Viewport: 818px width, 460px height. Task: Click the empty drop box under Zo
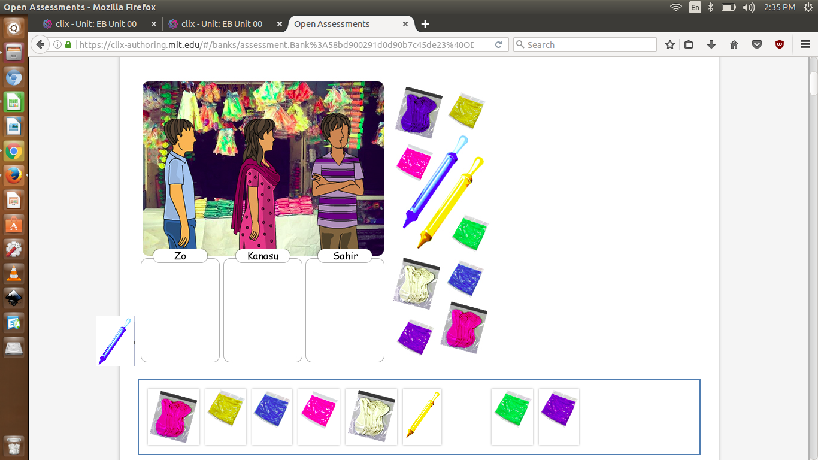click(x=180, y=310)
